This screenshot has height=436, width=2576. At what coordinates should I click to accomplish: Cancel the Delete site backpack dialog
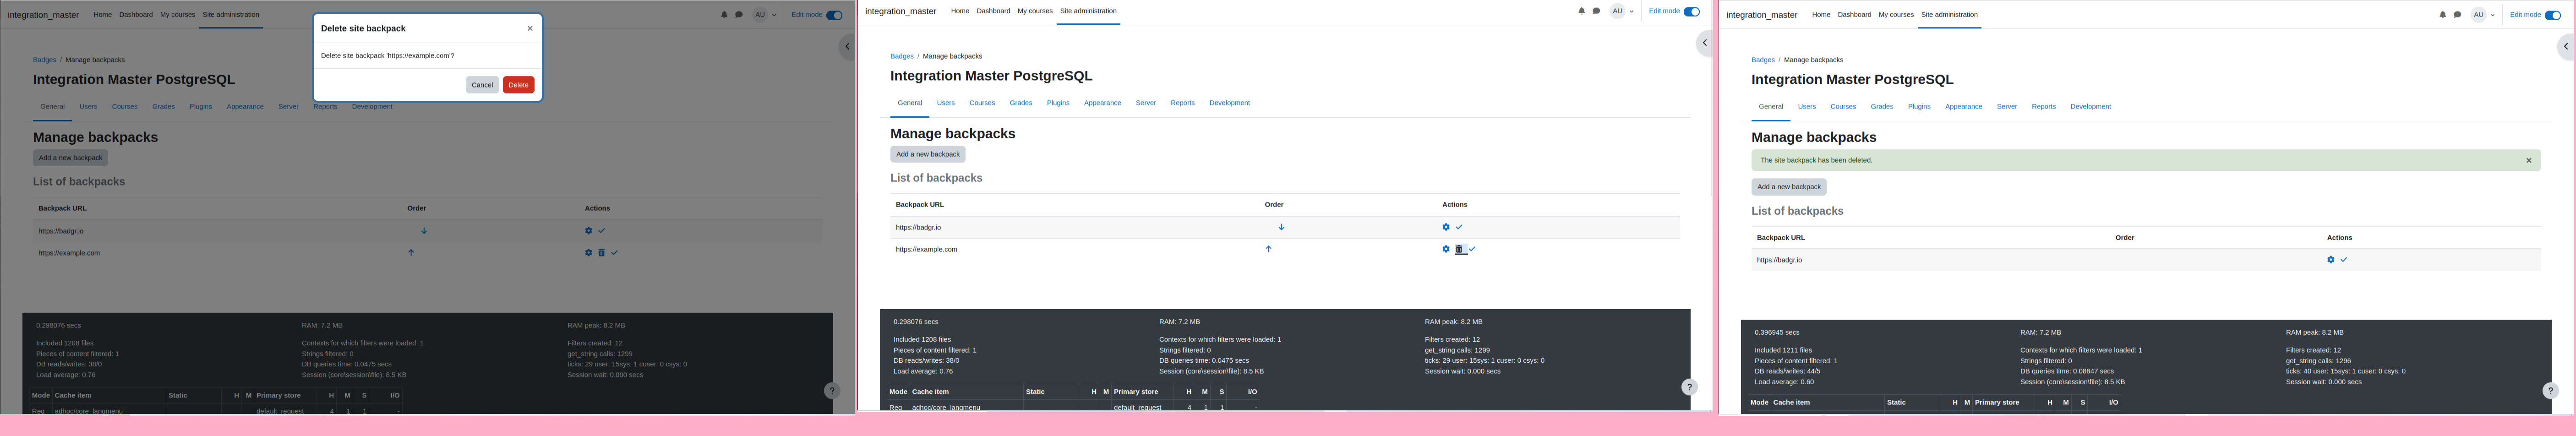click(482, 85)
